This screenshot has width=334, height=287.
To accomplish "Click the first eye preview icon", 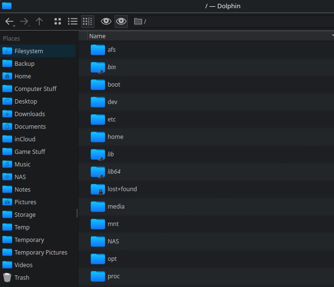I will 106,21.
